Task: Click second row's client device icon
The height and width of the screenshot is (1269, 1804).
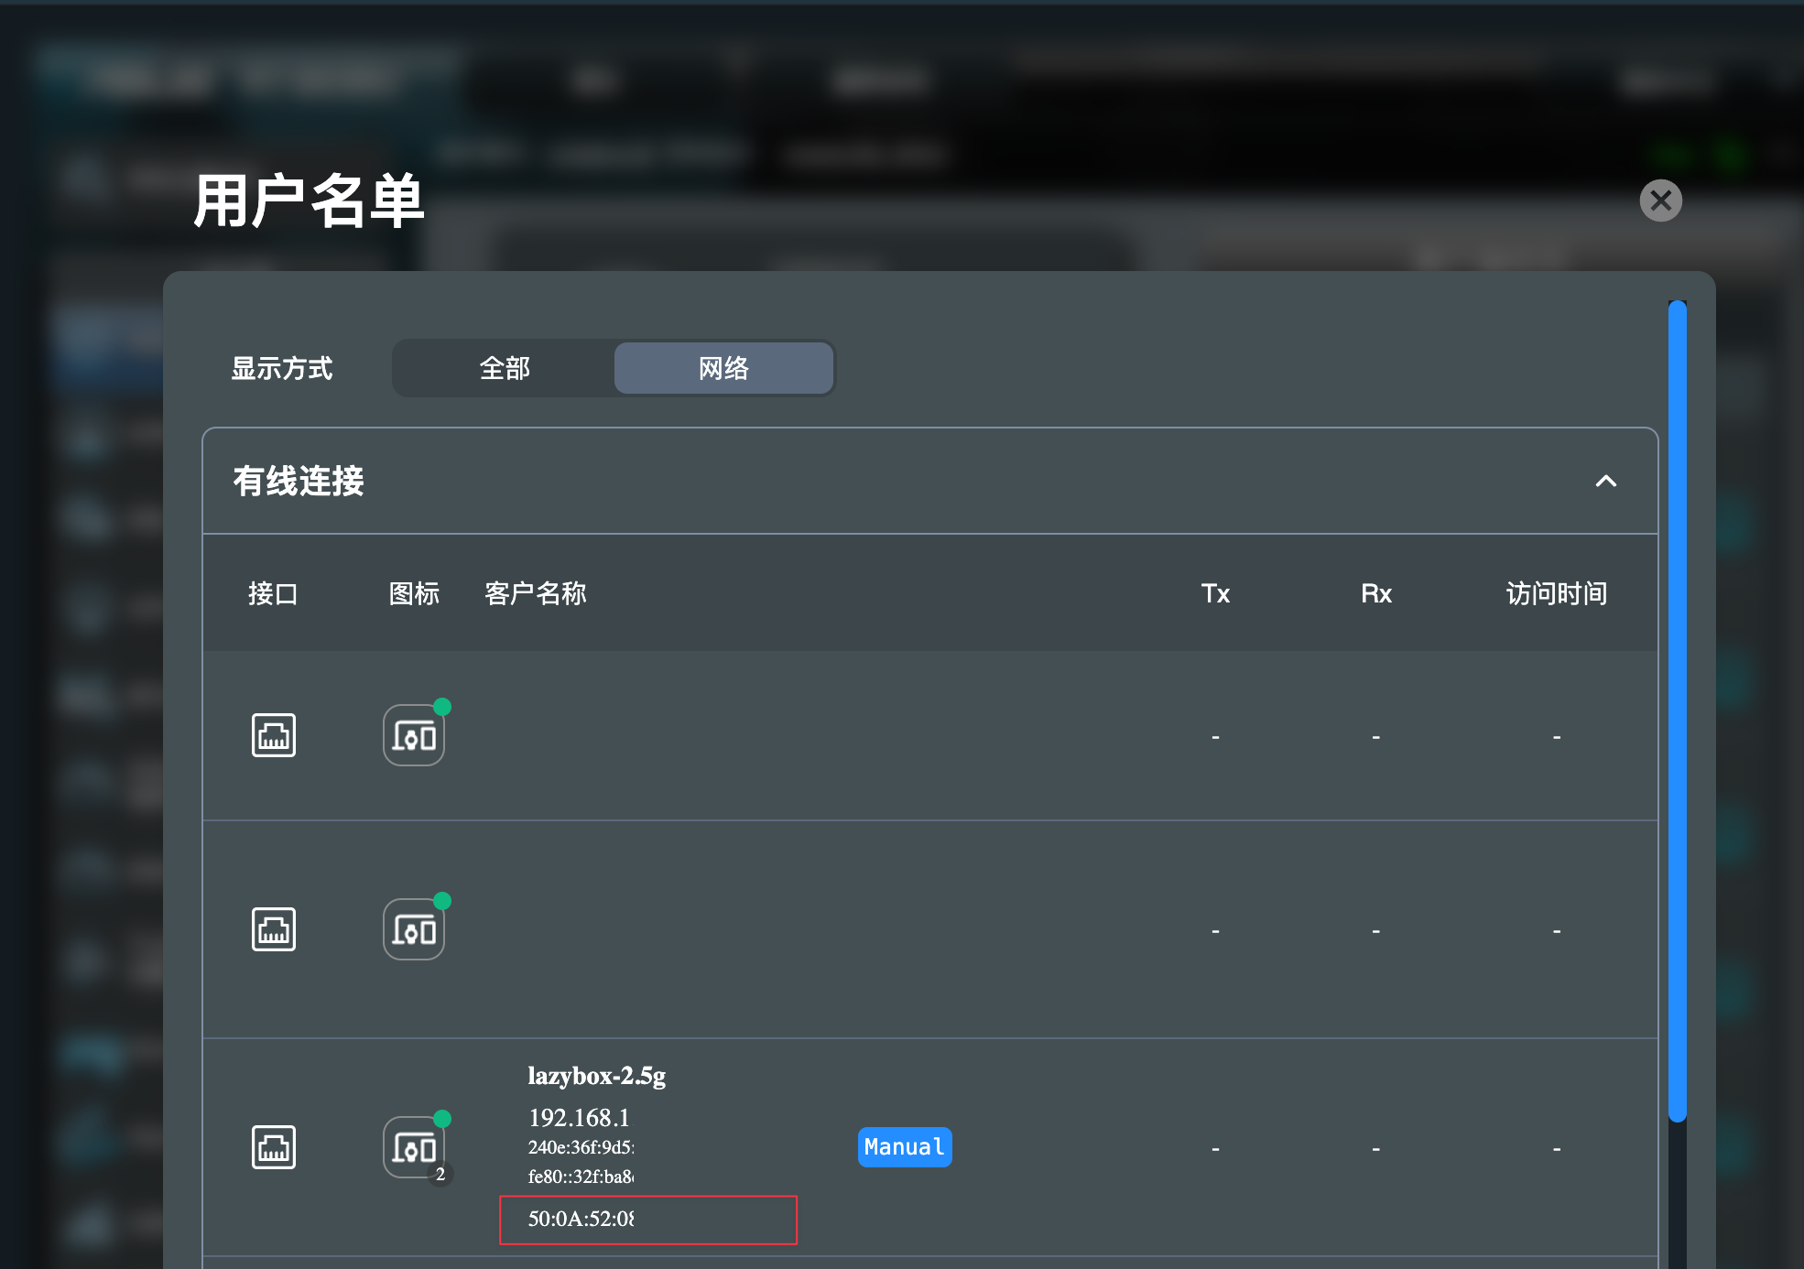Action: tap(414, 929)
